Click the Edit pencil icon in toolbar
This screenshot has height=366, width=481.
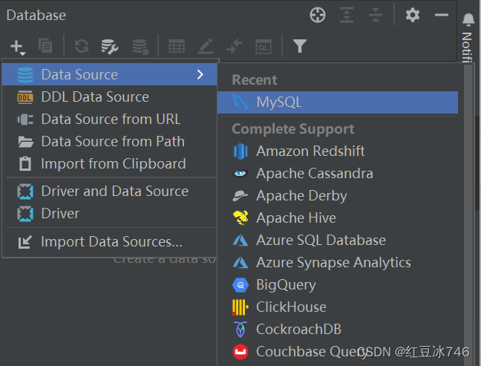tap(206, 46)
